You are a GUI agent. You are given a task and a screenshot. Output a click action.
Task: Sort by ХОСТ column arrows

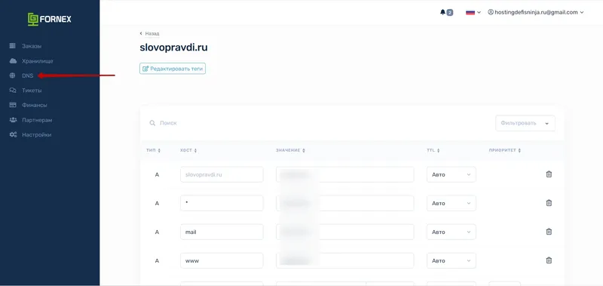195,150
